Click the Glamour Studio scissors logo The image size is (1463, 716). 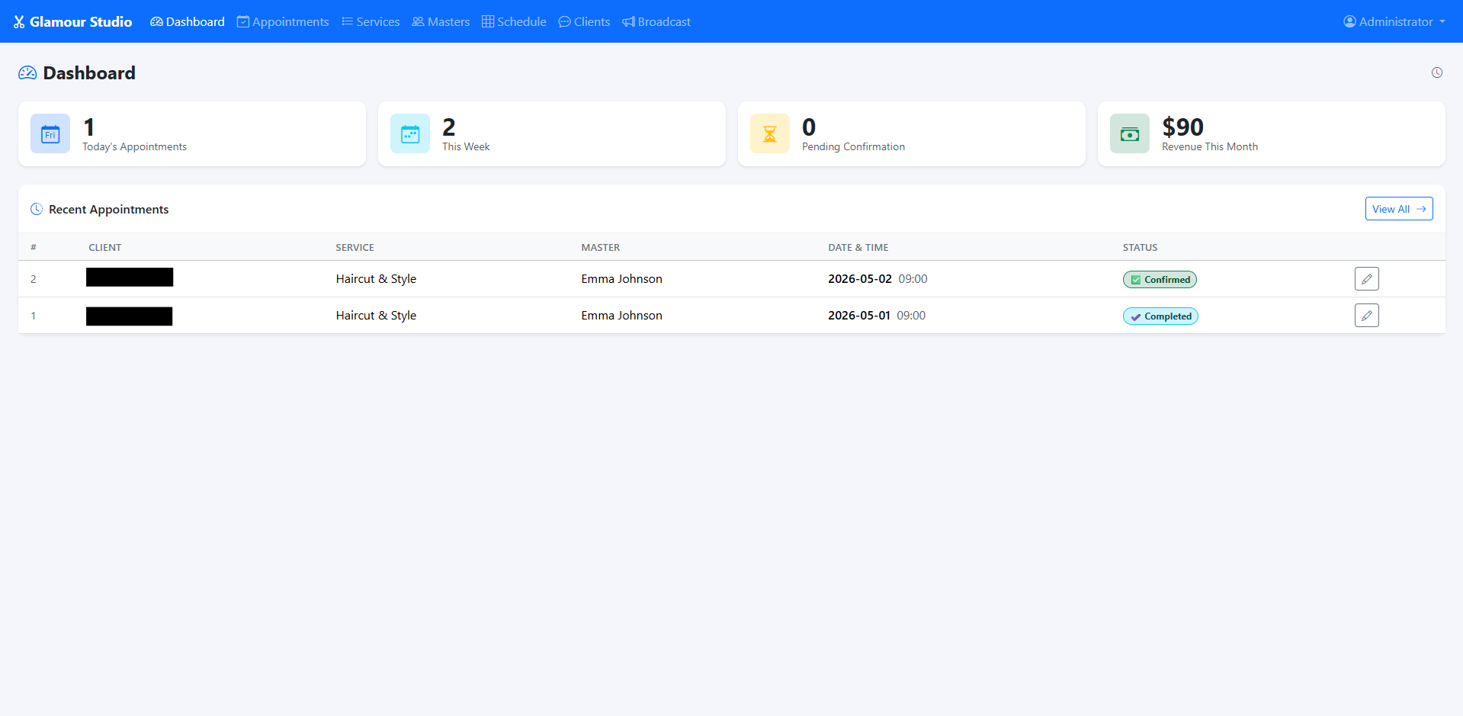click(x=19, y=22)
